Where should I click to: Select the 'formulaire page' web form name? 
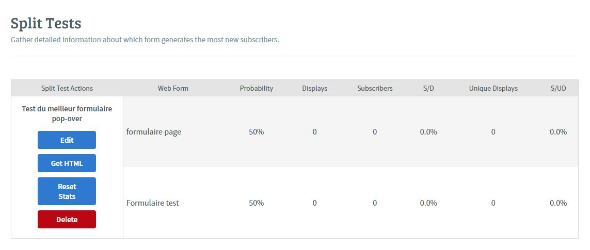coord(153,131)
